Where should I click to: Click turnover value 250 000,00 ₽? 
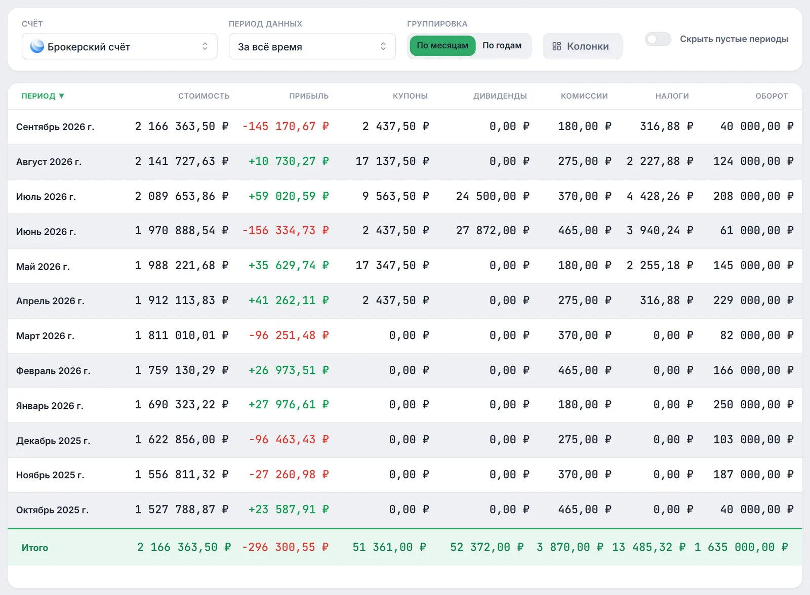point(753,404)
